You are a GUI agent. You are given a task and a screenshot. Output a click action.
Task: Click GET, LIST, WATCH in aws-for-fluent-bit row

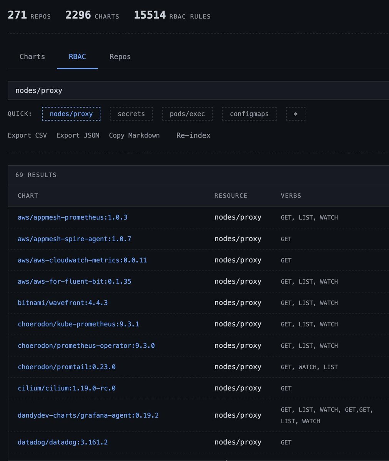coord(309,282)
